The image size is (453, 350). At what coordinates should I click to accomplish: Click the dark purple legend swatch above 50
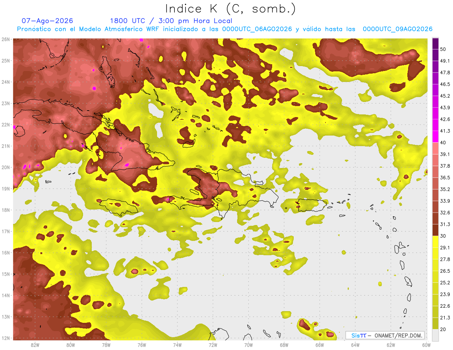pos(436,43)
